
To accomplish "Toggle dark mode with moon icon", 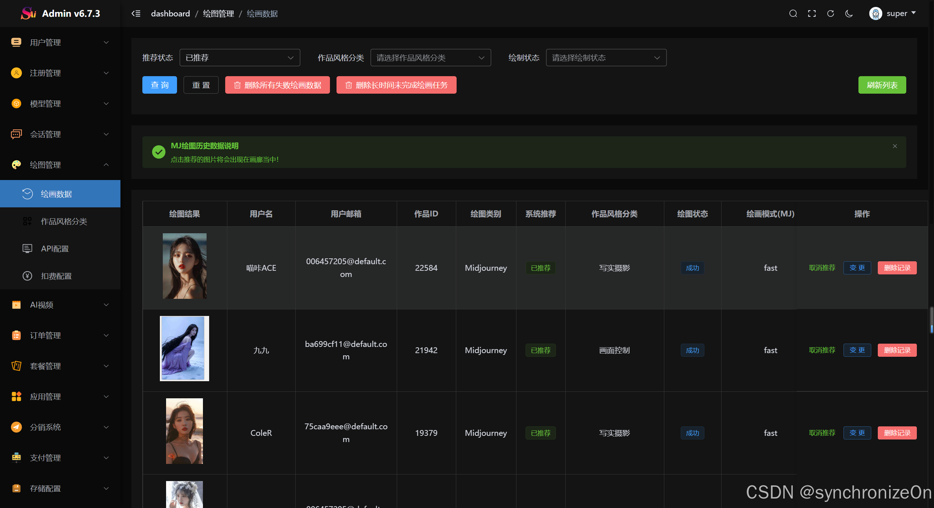I will tap(849, 13).
